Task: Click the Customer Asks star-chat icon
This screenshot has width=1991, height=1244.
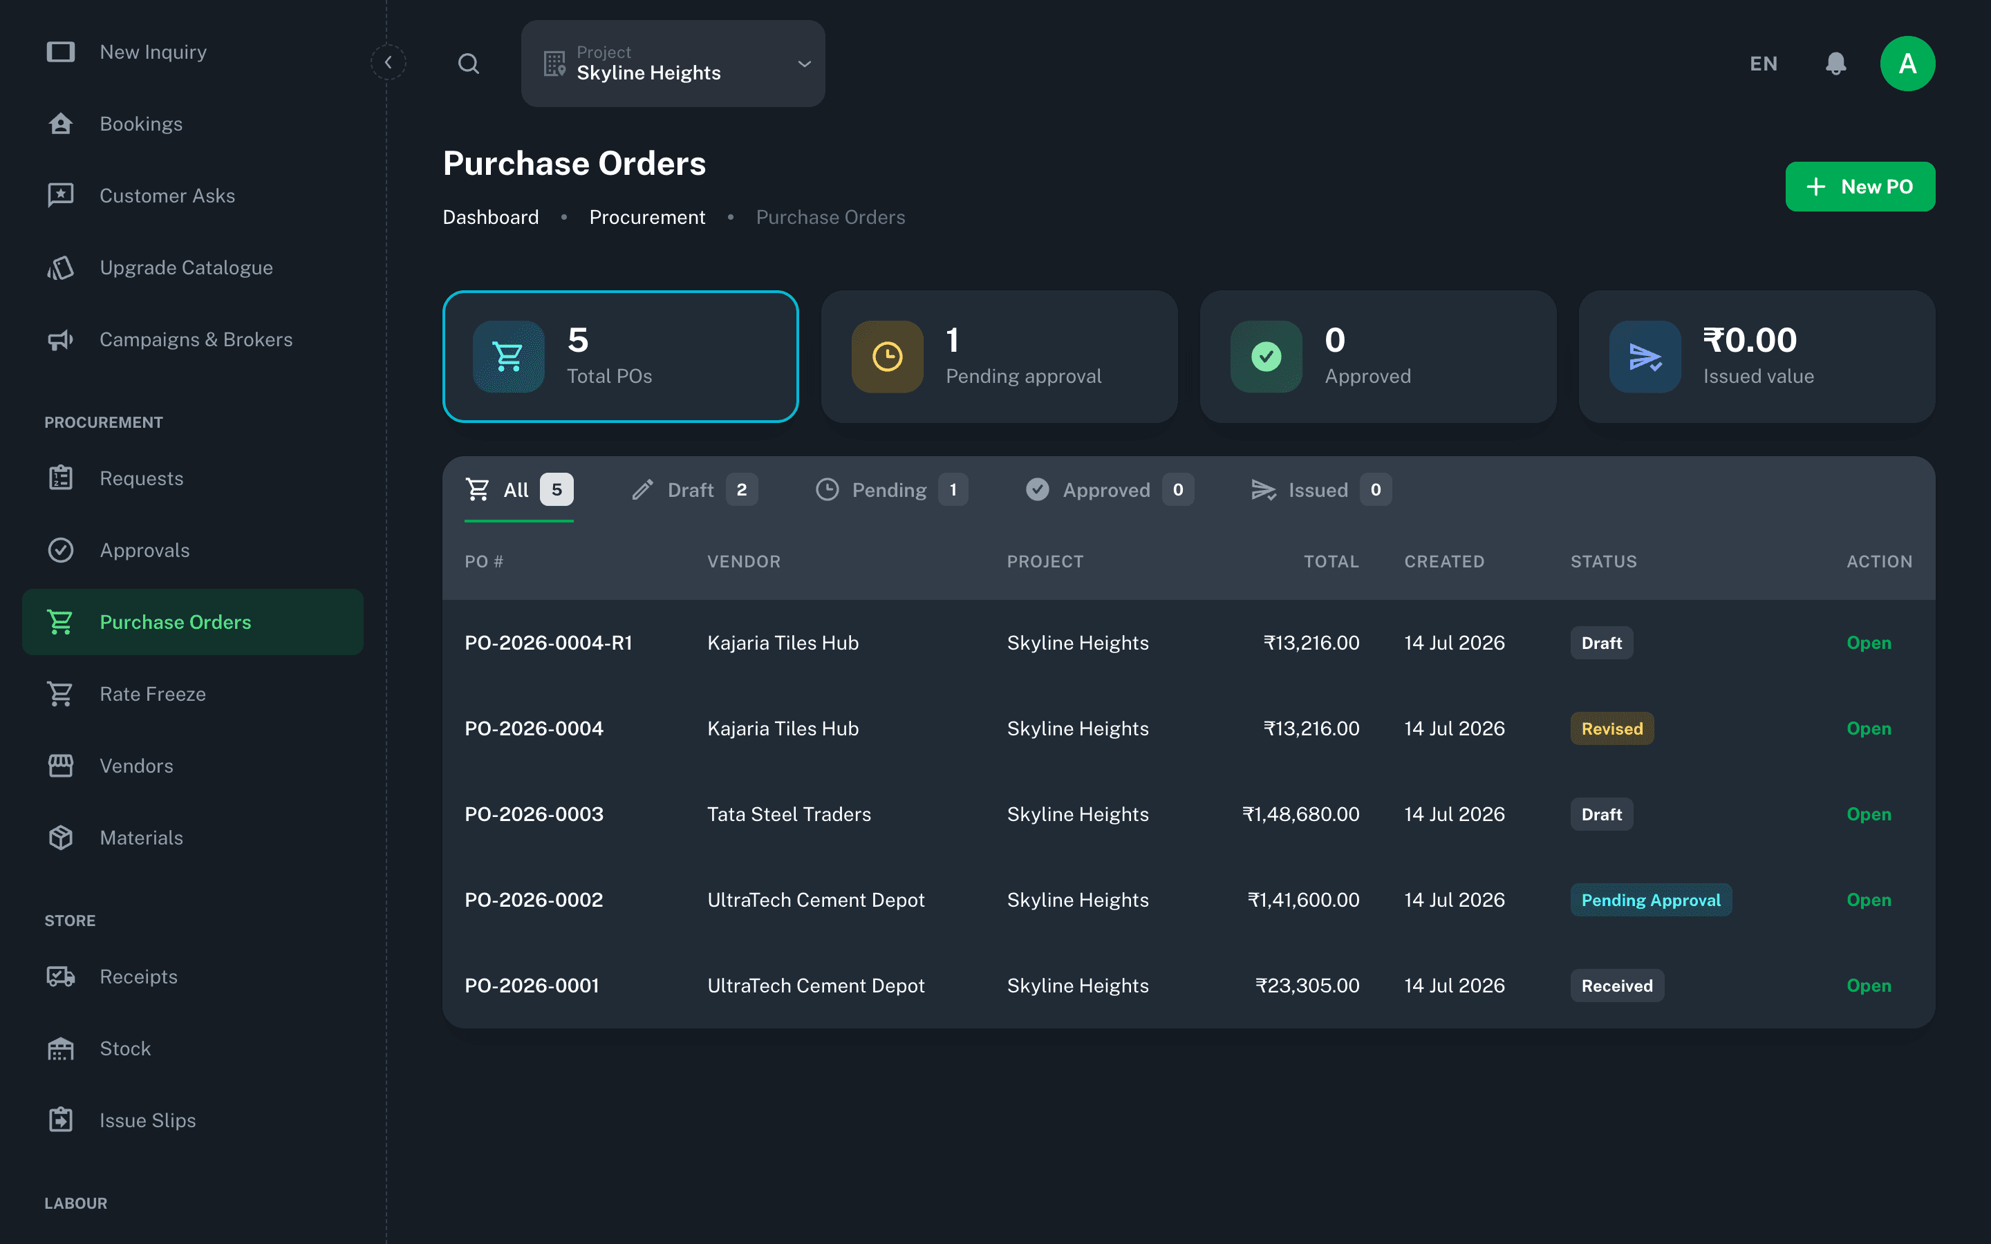Action: pyautogui.click(x=60, y=195)
